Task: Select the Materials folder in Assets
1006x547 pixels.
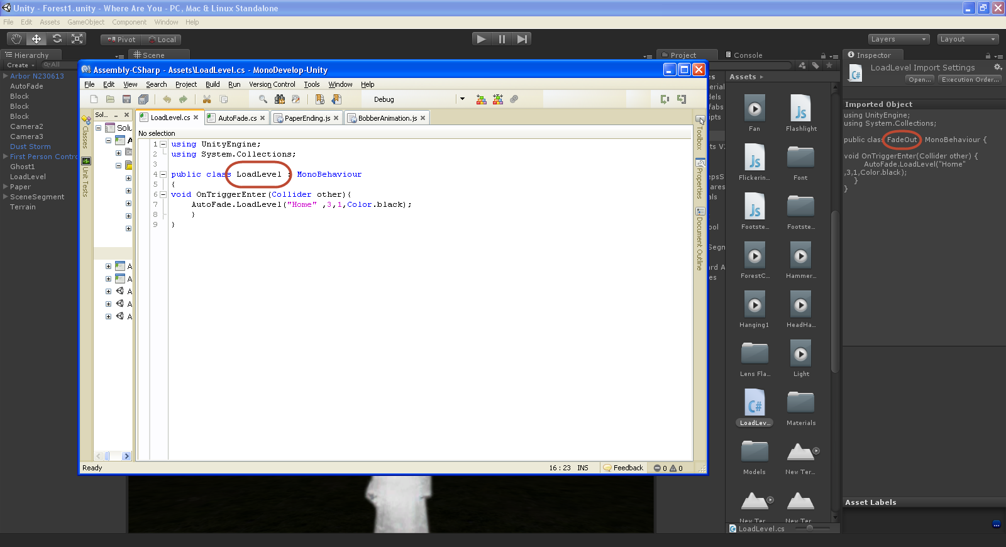Action: click(x=801, y=402)
